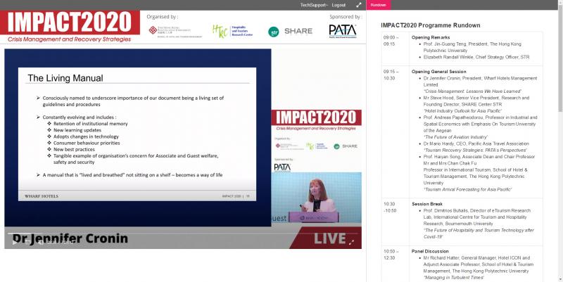Click the Mr Richard Hatter speaker entry
Screen dimensions: 563x282
point(479,264)
